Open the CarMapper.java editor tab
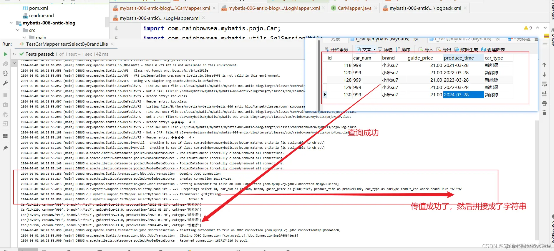 point(354,8)
